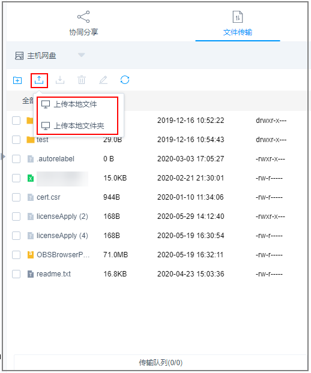Expand the 主机网盘 dropdown arrow
This screenshot has height=373, width=311.
82,55
